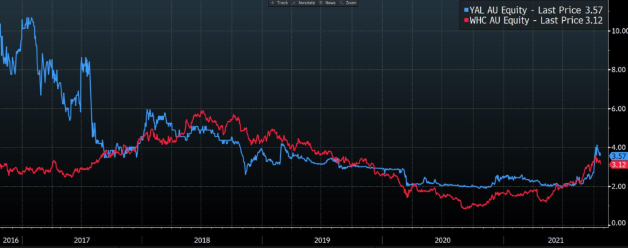Click the 2019 label on the time axis
Viewport: 628px width, 248px height.
(322, 241)
